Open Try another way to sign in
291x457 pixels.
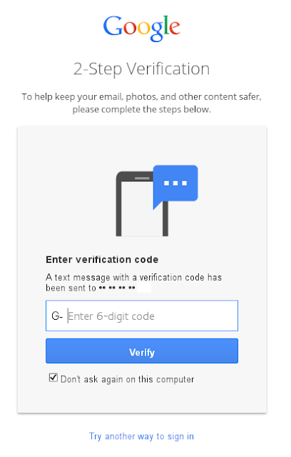(141, 436)
